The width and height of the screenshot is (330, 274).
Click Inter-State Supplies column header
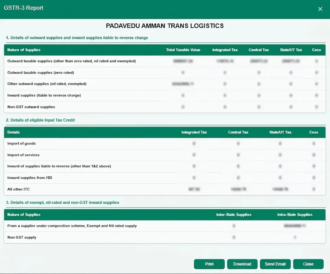(x=234, y=214)
